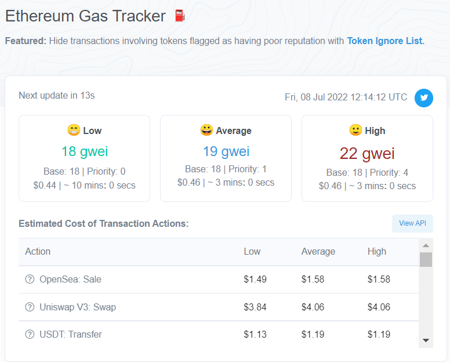Click the $1.13 USDT low cost

pyautogui.click(x=255, y=334)
